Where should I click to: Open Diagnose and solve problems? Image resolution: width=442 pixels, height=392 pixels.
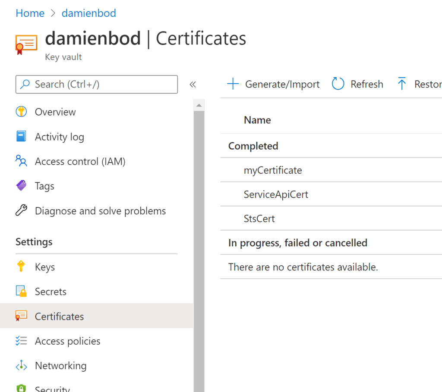pyautogui.click(x=96, y=210)
